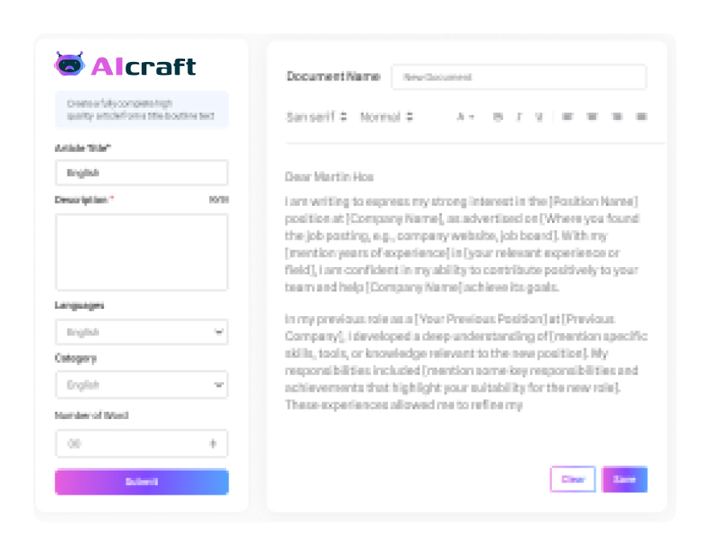Align text to the right
Viewport: 709px width, 555px height.
tap(617, 117)
